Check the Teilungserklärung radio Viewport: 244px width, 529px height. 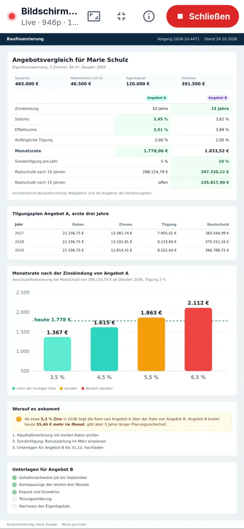click(14, 499)
